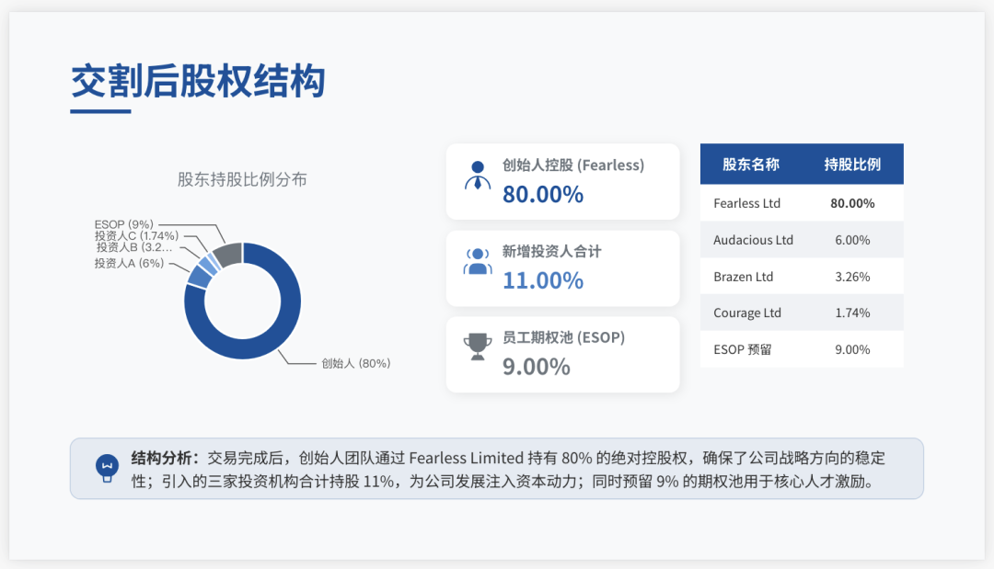Click the investor group icon beside 新增投资人合计
This screenshot has height=569, width=994.
coord(478,261)
